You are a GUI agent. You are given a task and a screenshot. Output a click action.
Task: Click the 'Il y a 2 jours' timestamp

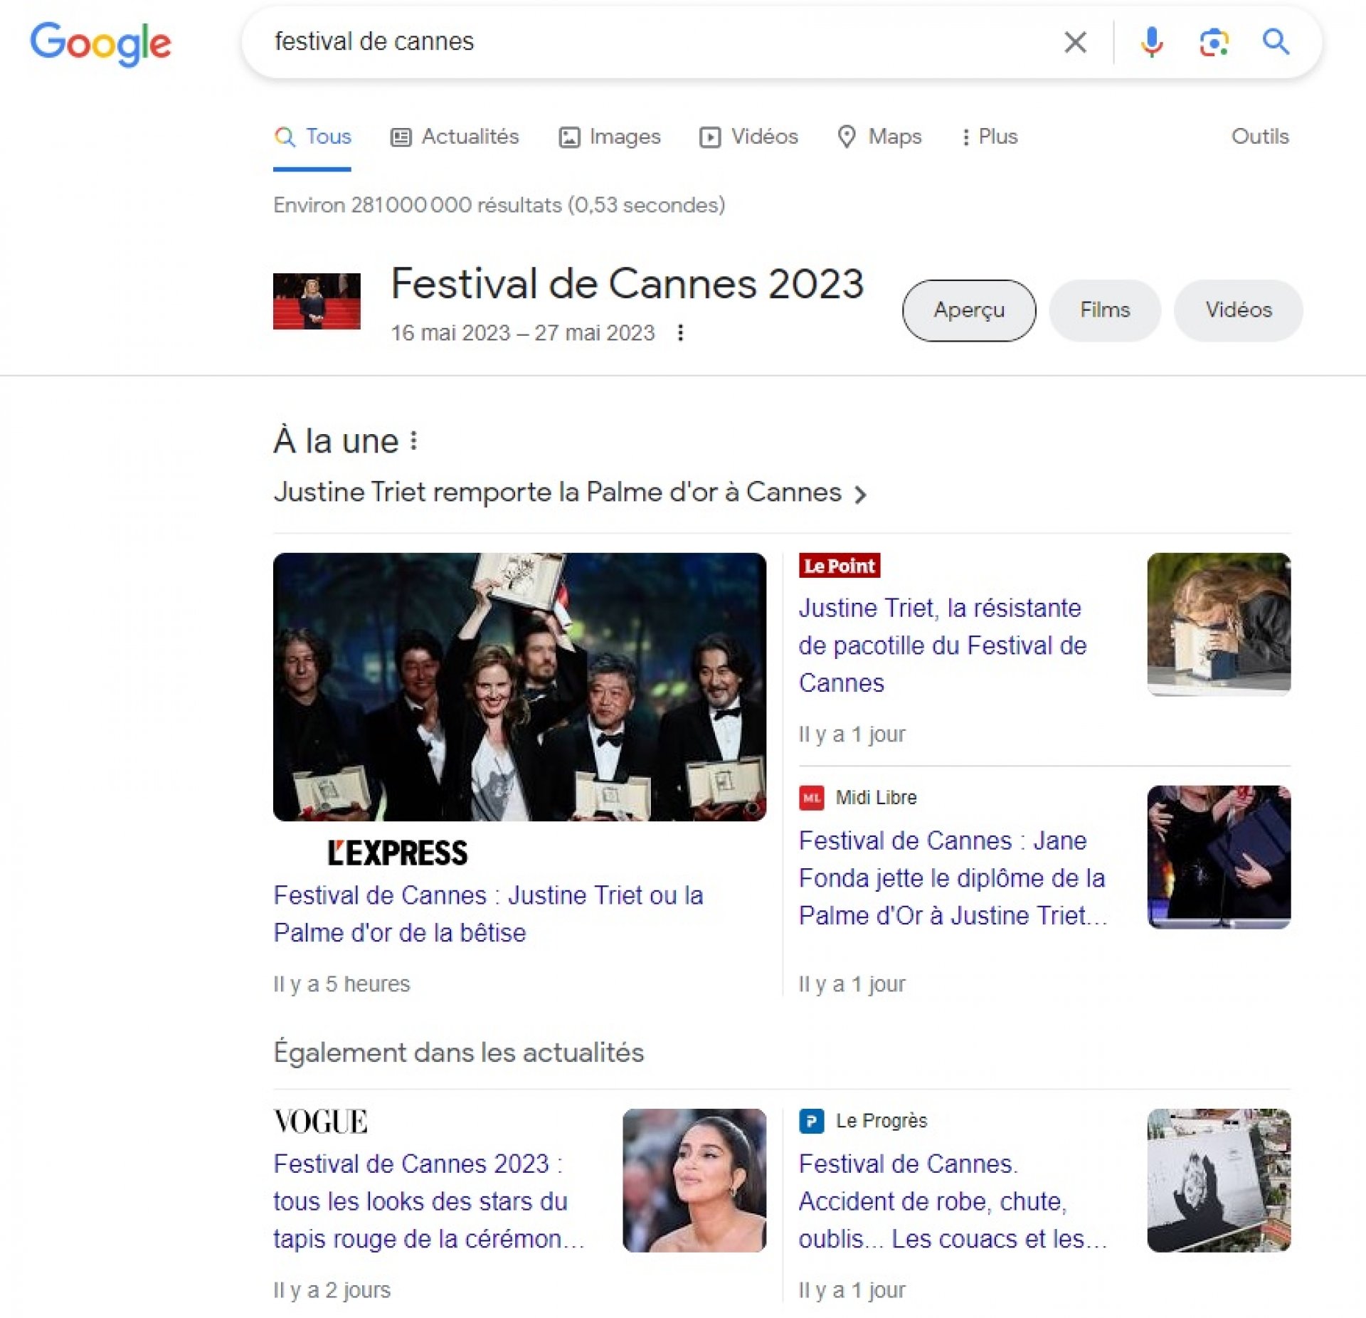(x=332, y=1290)
